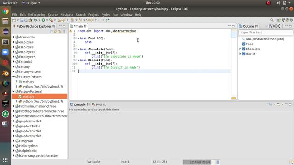Click the Display Selected Console icon

click(x=271, y=104)
